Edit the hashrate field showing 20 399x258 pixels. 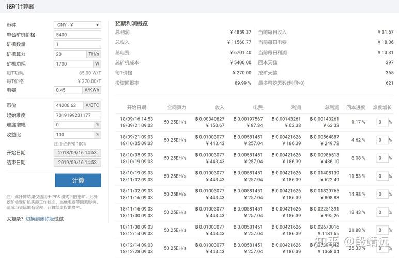[x=70, y=54]
